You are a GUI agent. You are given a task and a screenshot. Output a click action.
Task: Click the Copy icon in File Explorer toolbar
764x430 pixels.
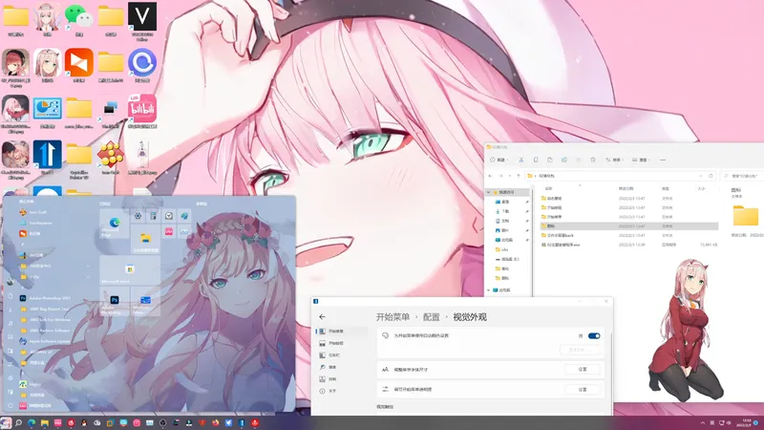coord(536,160)
